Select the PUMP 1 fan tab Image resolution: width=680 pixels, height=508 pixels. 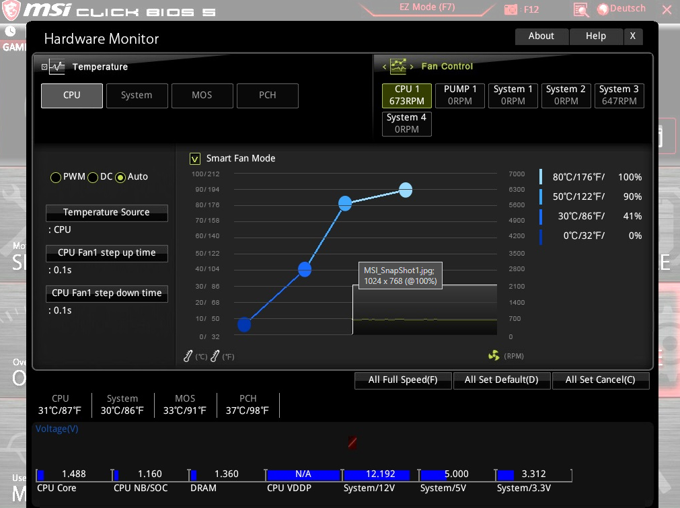pyautogui.click(x=460, y=96)
